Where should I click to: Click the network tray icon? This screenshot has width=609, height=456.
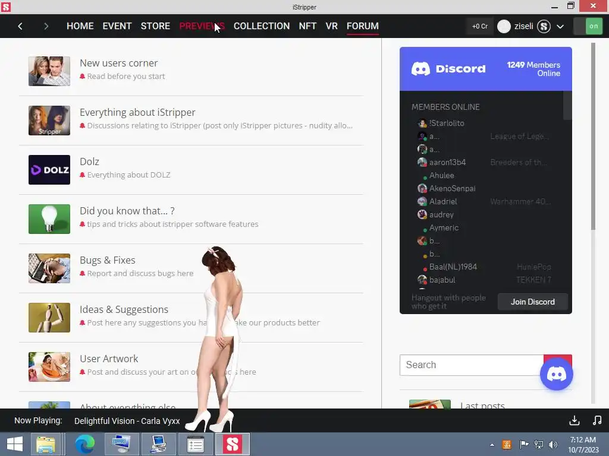point(539,445)
